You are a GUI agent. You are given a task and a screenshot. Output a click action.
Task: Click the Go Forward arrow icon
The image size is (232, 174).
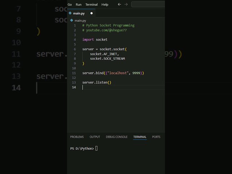(126, 4)
